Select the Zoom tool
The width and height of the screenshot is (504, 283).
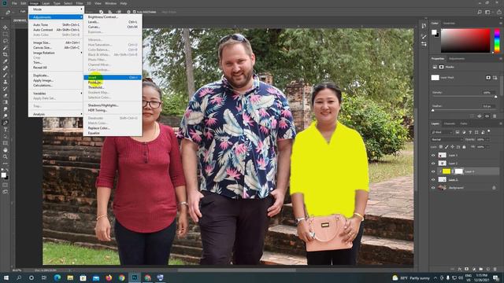click(6, 156)
